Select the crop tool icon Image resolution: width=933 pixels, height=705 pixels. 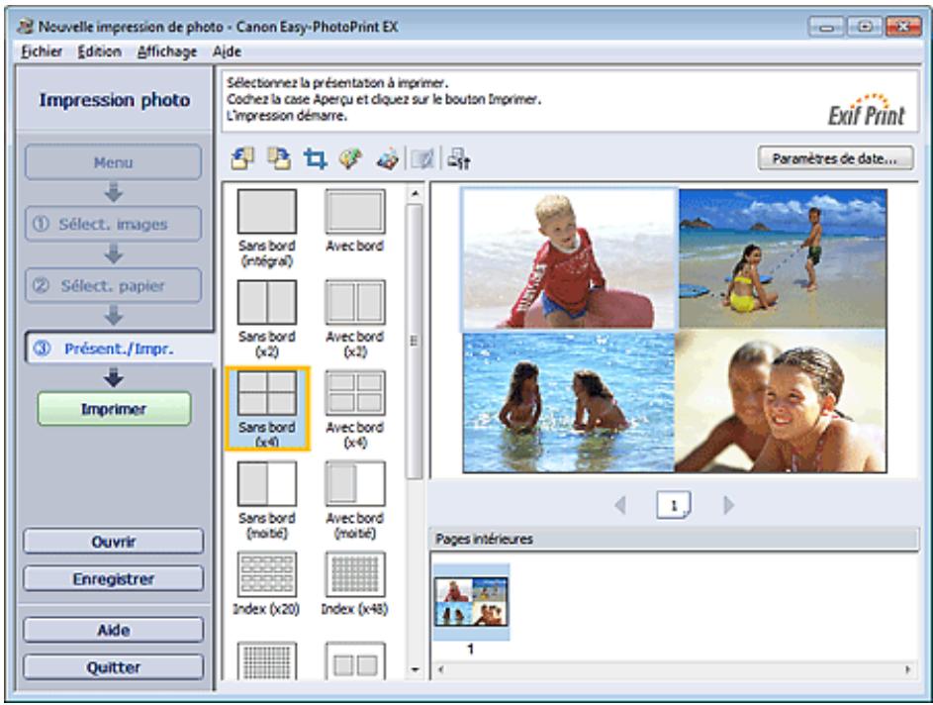point(315,159)
